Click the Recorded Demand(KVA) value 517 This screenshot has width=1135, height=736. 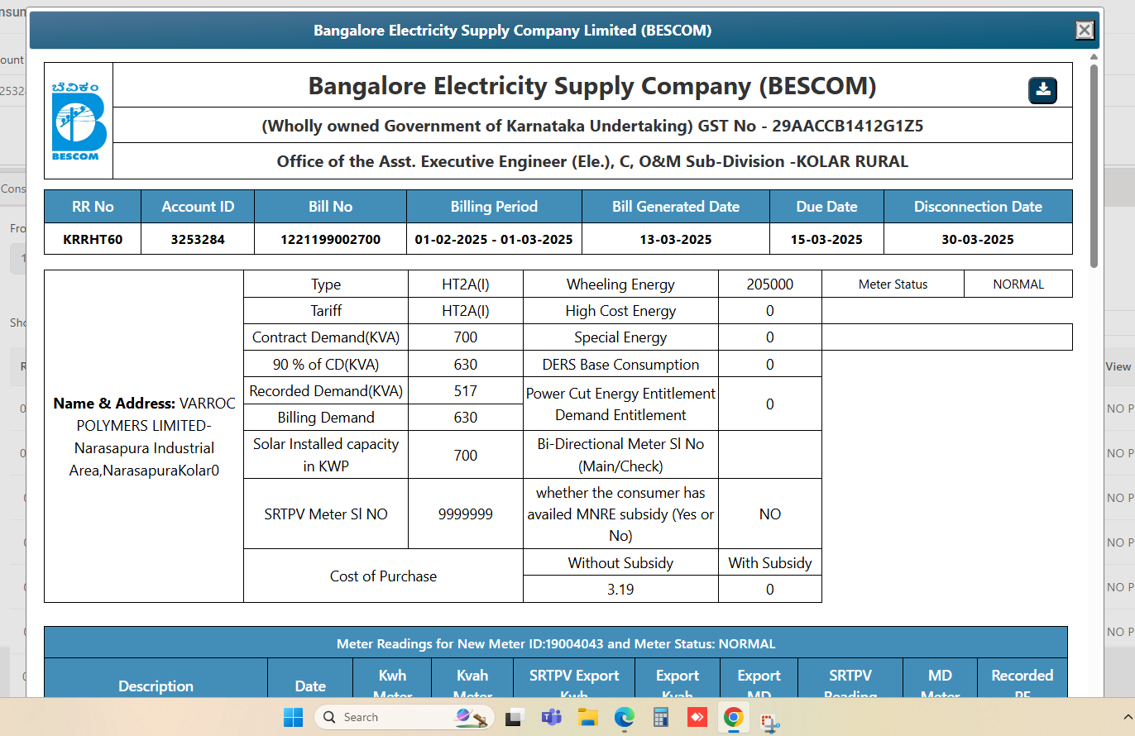coord(466,390)
